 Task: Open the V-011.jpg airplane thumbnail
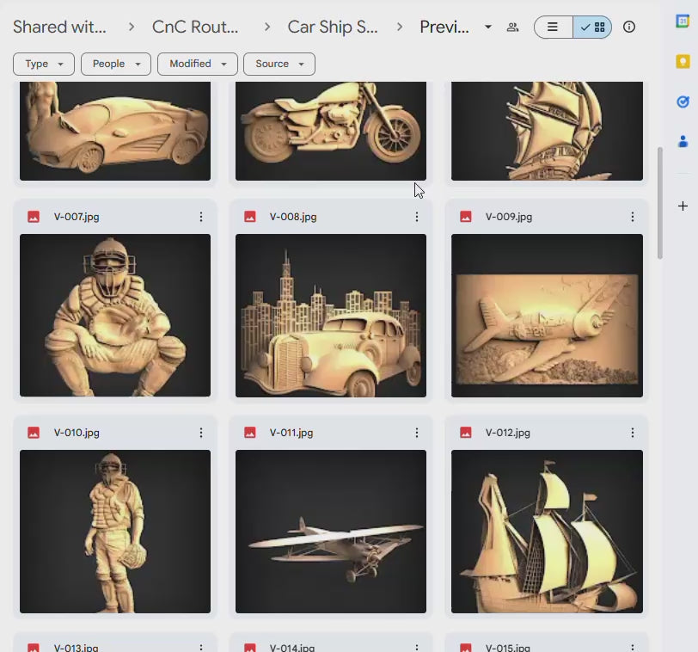pyautogui.click(x=331, y=531)
